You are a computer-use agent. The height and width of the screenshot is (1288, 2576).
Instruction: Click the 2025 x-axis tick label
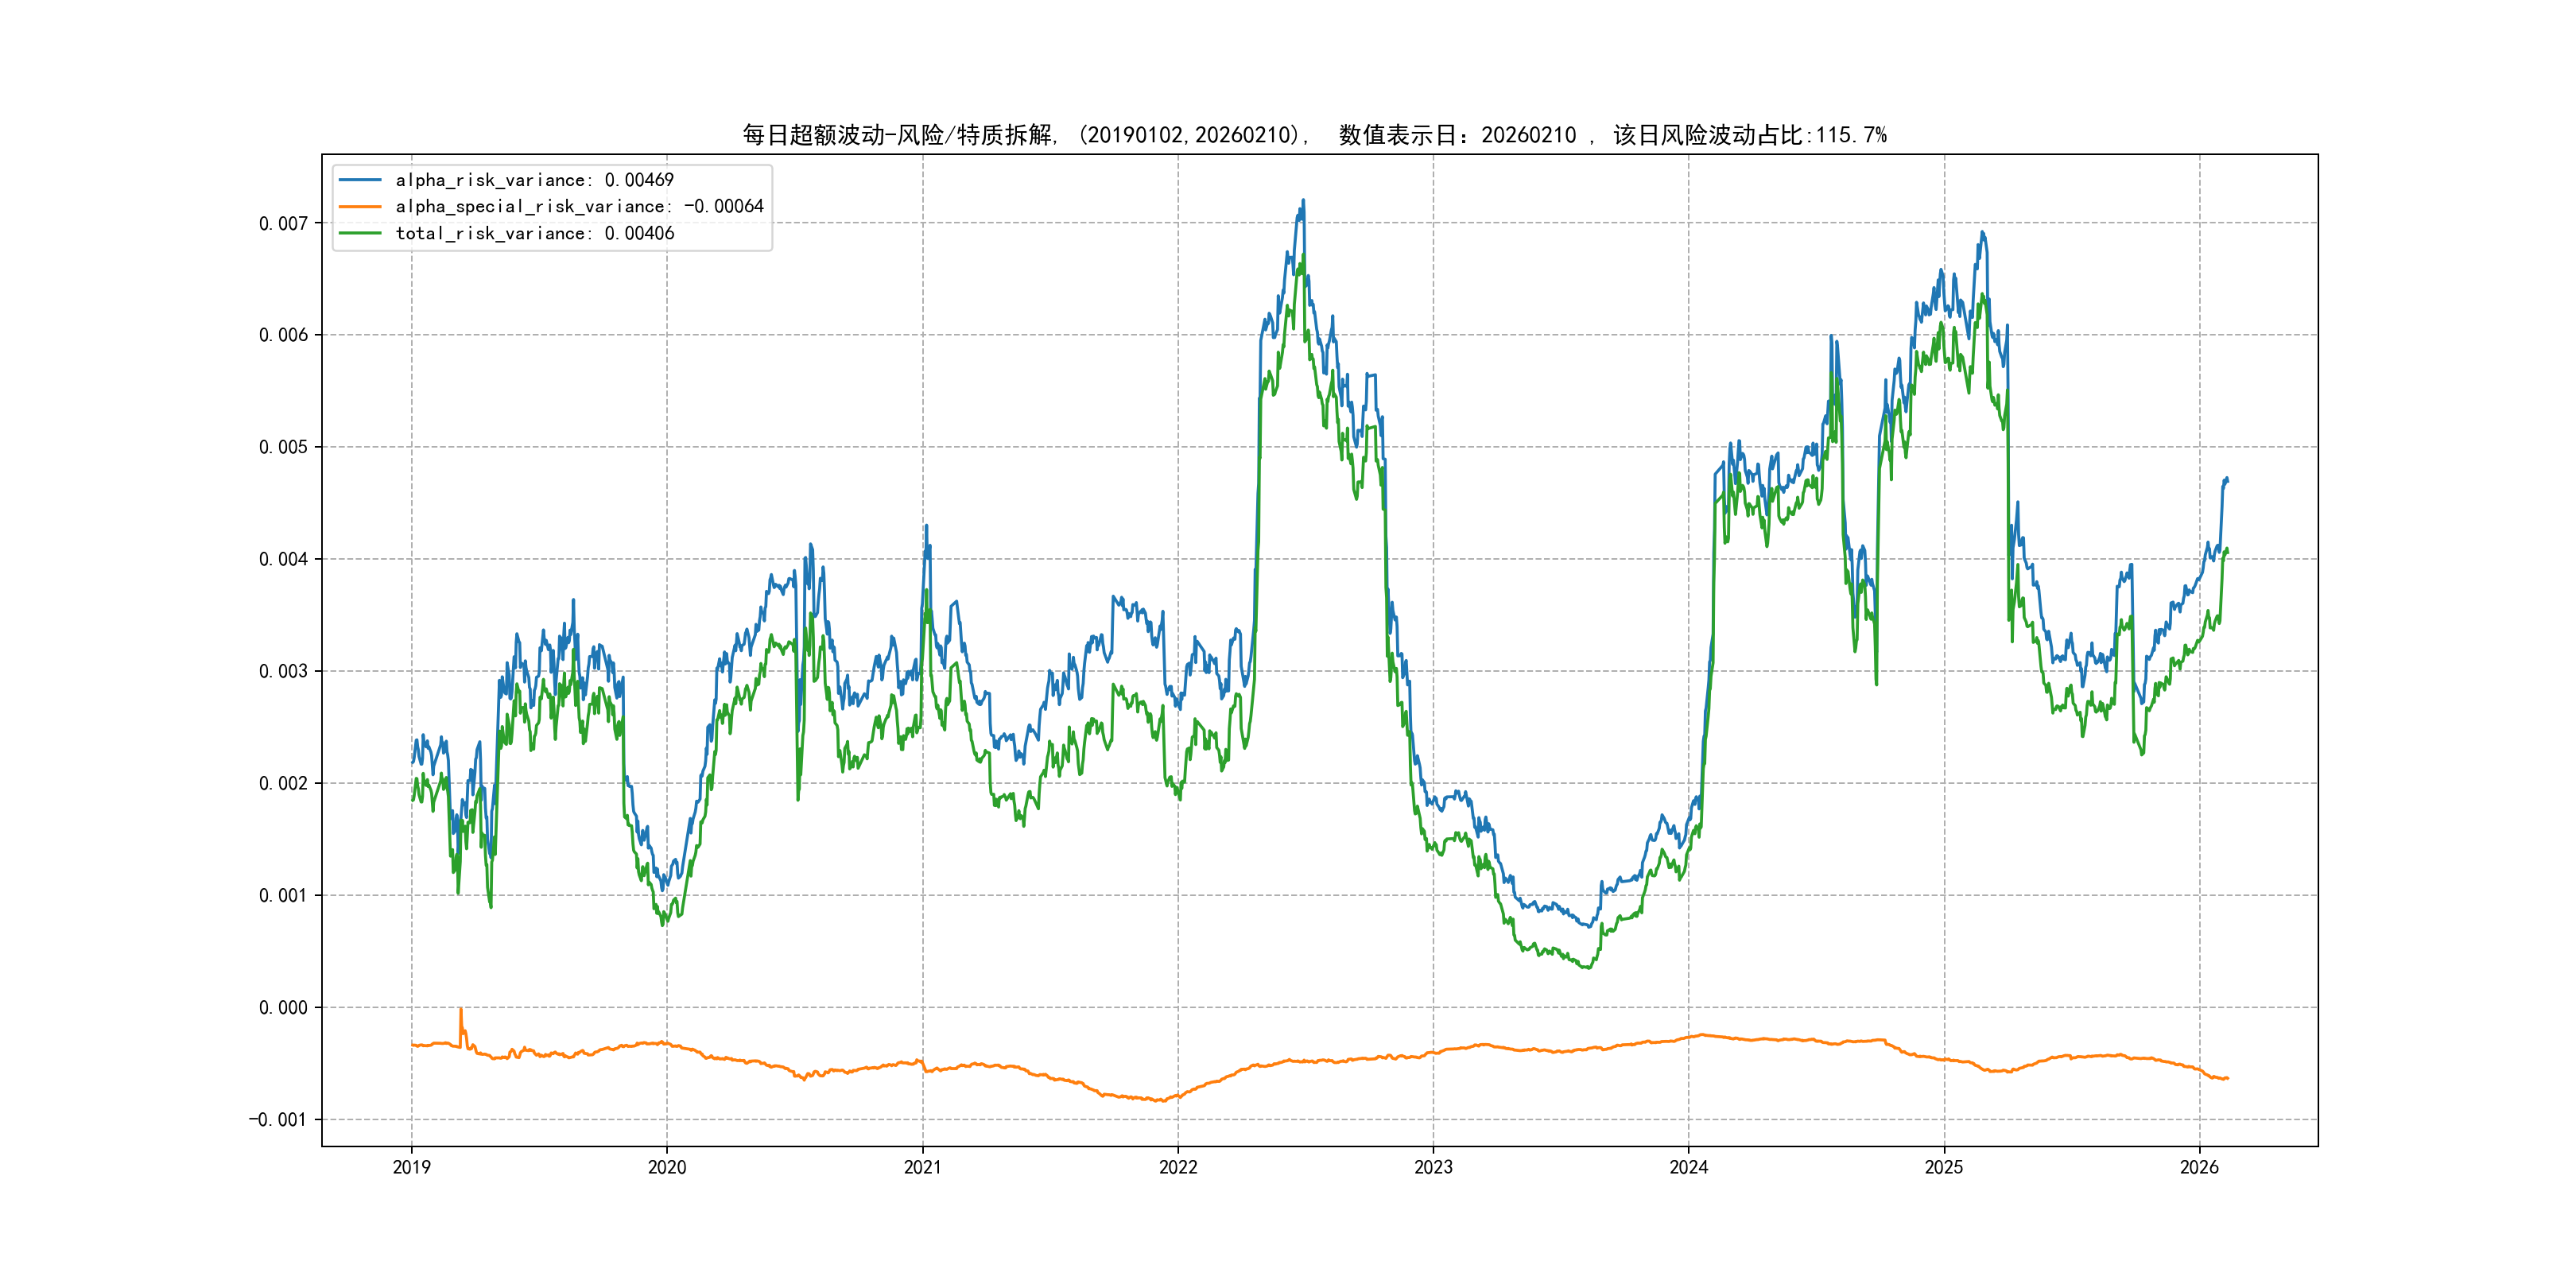(x=1944, y=1167)
